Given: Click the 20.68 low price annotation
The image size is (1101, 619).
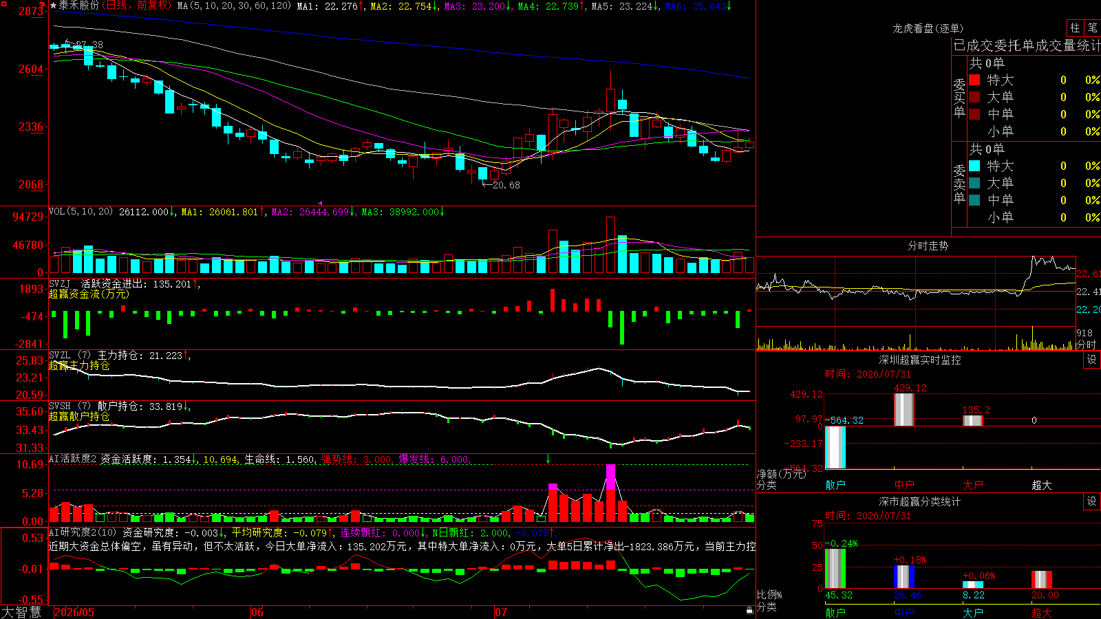Looking at the screenshot, I should (x=506, y=185).
